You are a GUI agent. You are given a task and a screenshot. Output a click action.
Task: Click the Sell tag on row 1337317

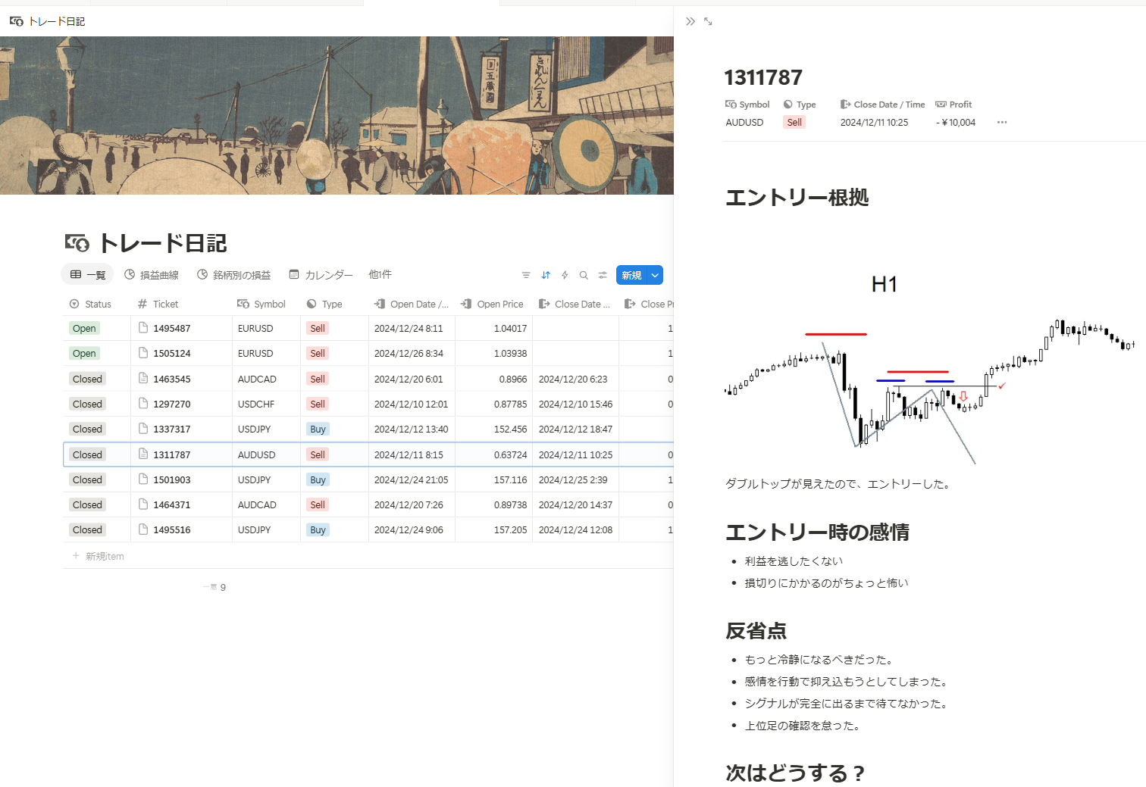(x=317, y=429)
